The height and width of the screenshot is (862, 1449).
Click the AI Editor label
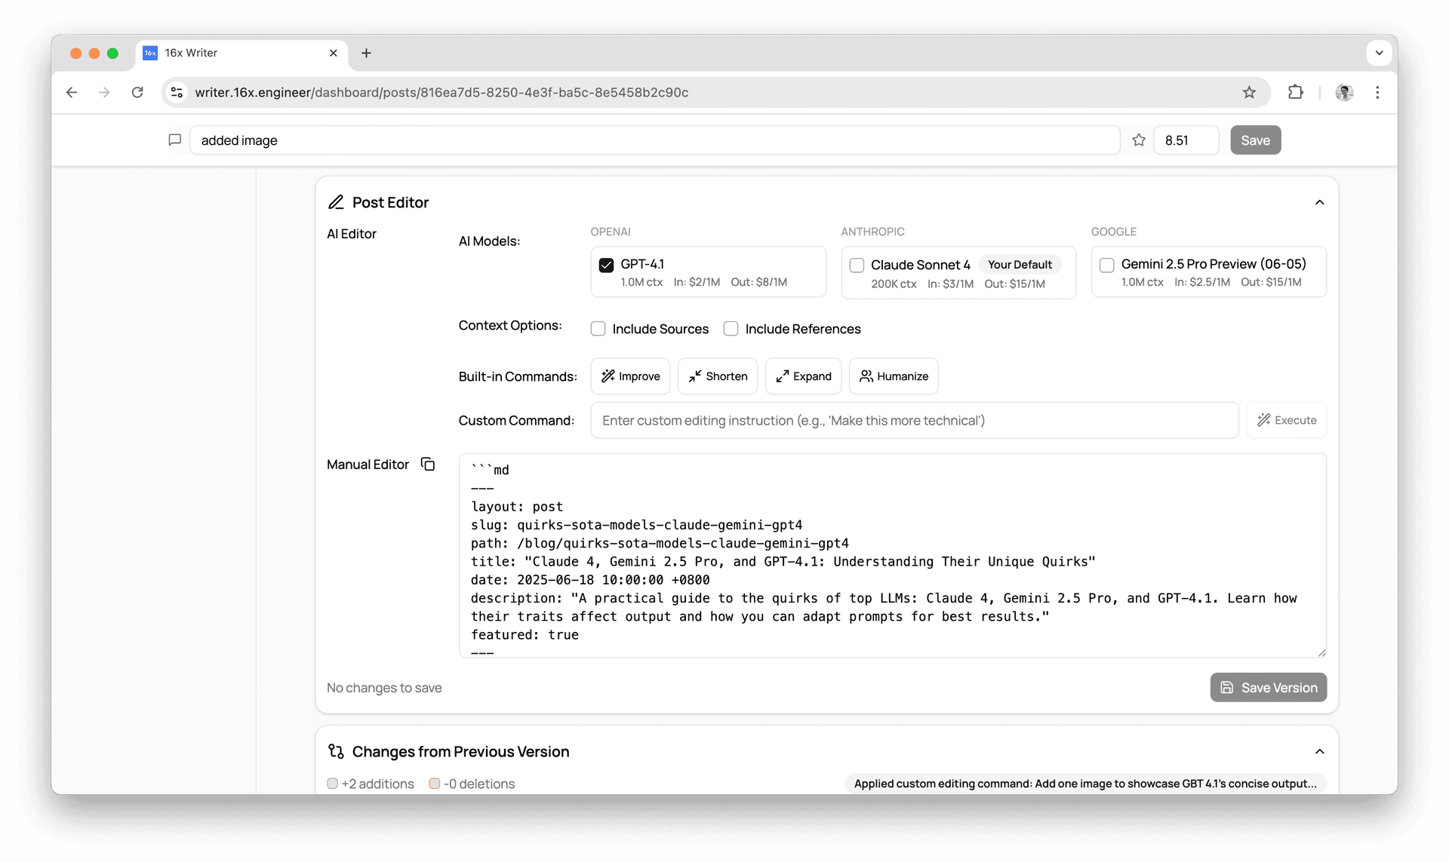pos(351,234)
